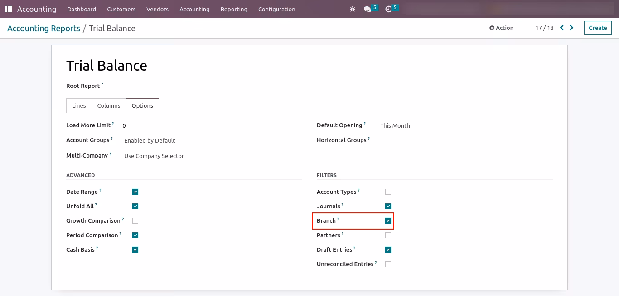Open the apps grid menu icon
Screen dimensions: 619x297
click(x=9, y=9)
